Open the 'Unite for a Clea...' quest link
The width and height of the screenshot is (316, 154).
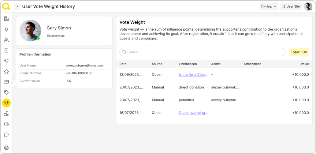pyautogui.click(x=193, y=74)
